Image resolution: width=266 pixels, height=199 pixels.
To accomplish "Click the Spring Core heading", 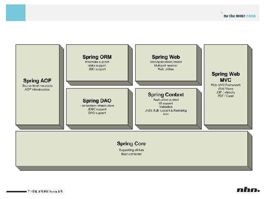I will (131, 144).
